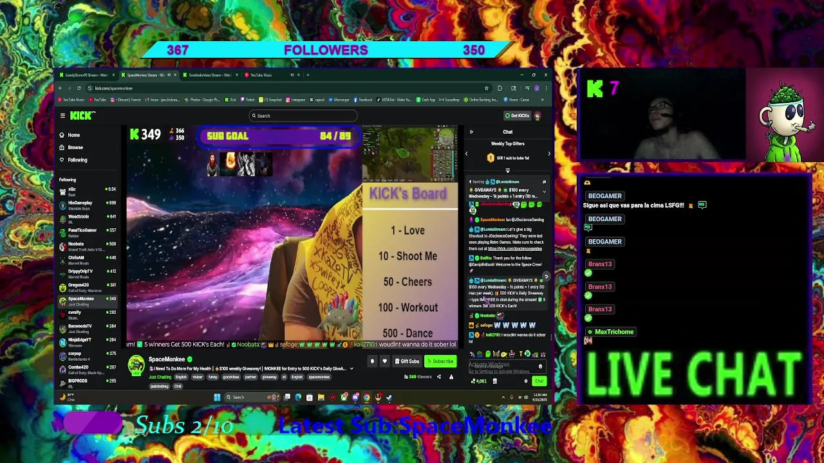Screen dimensions: 824x463
Task: Click the browser address bar
Action: click(x=290, y=88)
